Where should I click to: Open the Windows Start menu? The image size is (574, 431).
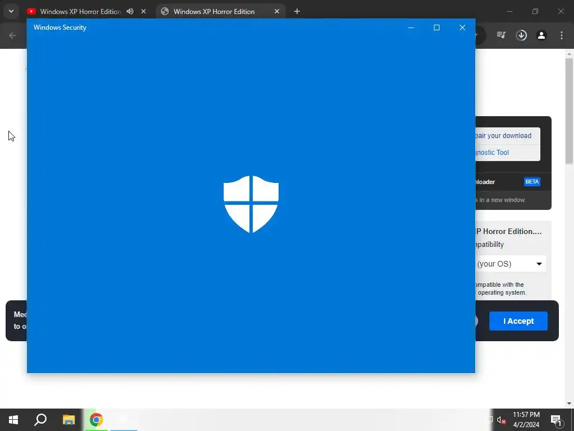point(13,420)
